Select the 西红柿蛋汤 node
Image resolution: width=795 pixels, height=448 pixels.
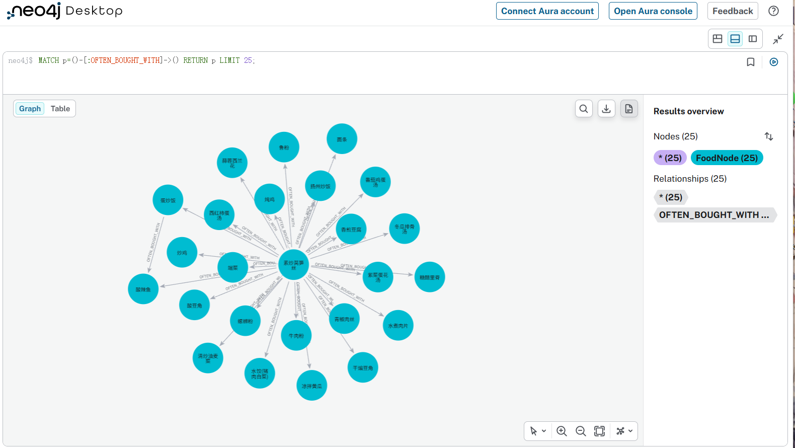click(219, 215)
